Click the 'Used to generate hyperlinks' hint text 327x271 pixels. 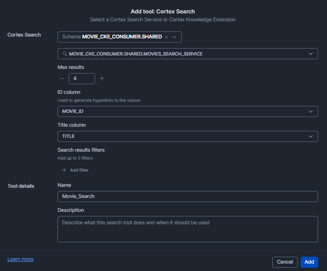coord(99,100)
